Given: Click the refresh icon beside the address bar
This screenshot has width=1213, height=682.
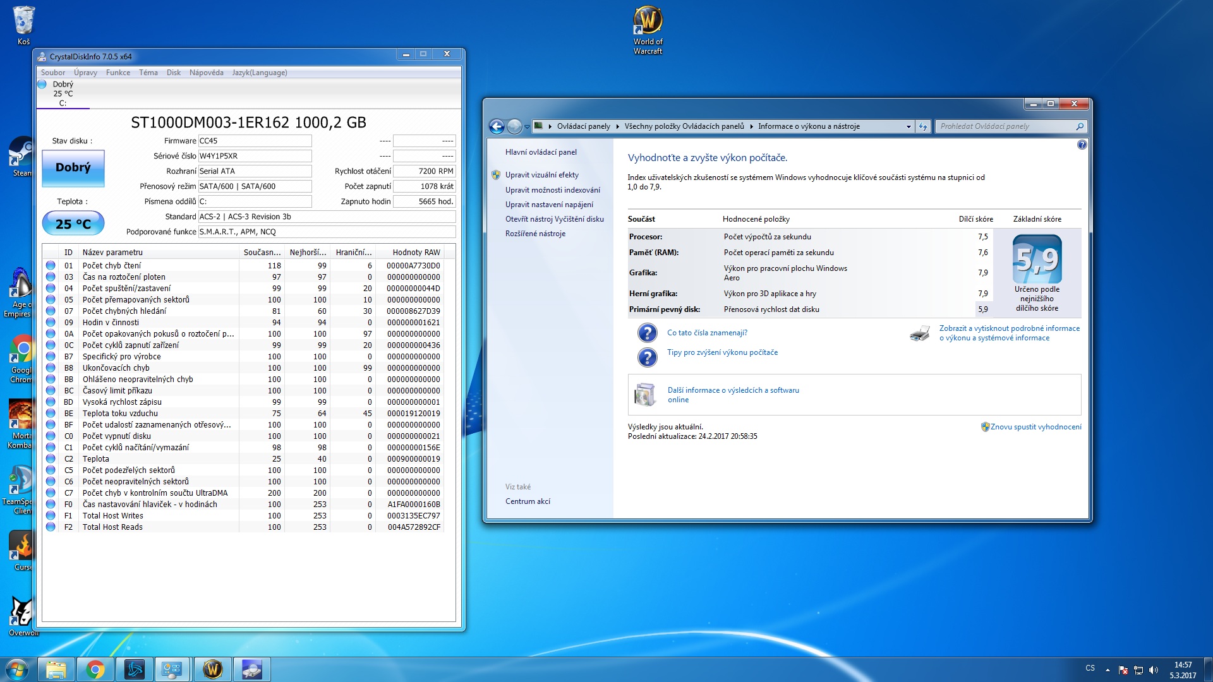Looking at the screenshot, I should tap(923, 127).
